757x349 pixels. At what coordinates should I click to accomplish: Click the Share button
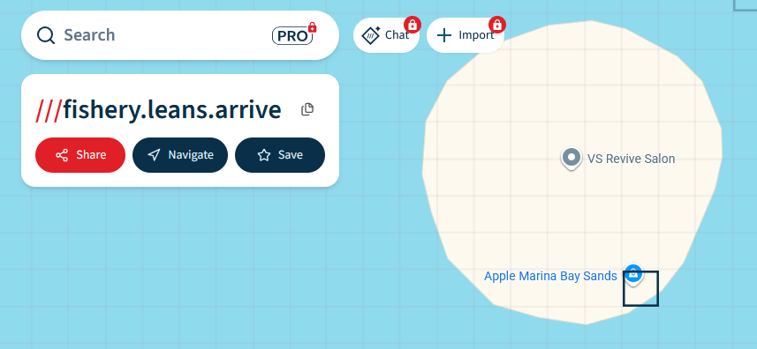click(80, 155)
